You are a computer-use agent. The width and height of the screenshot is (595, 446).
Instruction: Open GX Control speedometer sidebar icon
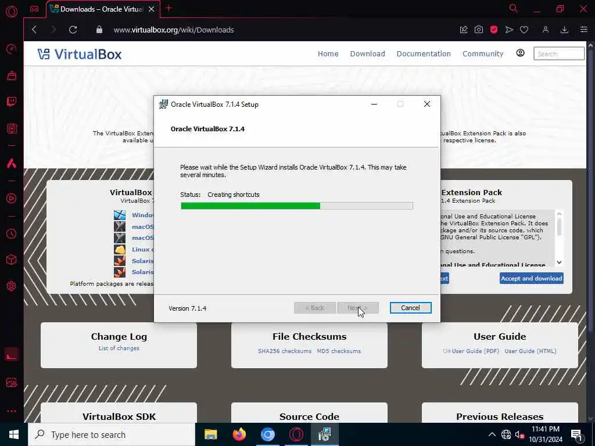coord(12,49)
